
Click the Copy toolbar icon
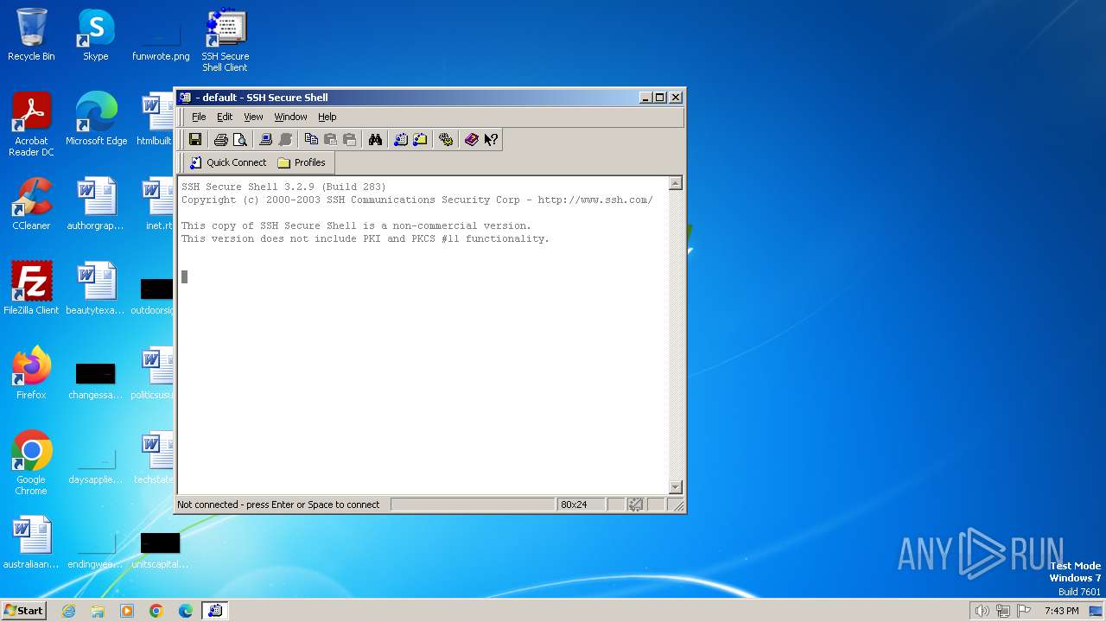click(311, 139)
